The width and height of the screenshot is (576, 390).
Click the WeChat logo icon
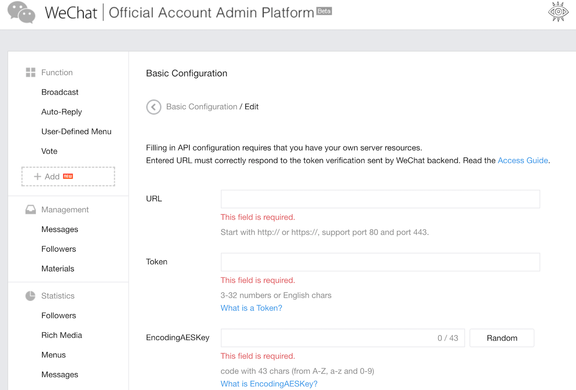pos(22,12)
